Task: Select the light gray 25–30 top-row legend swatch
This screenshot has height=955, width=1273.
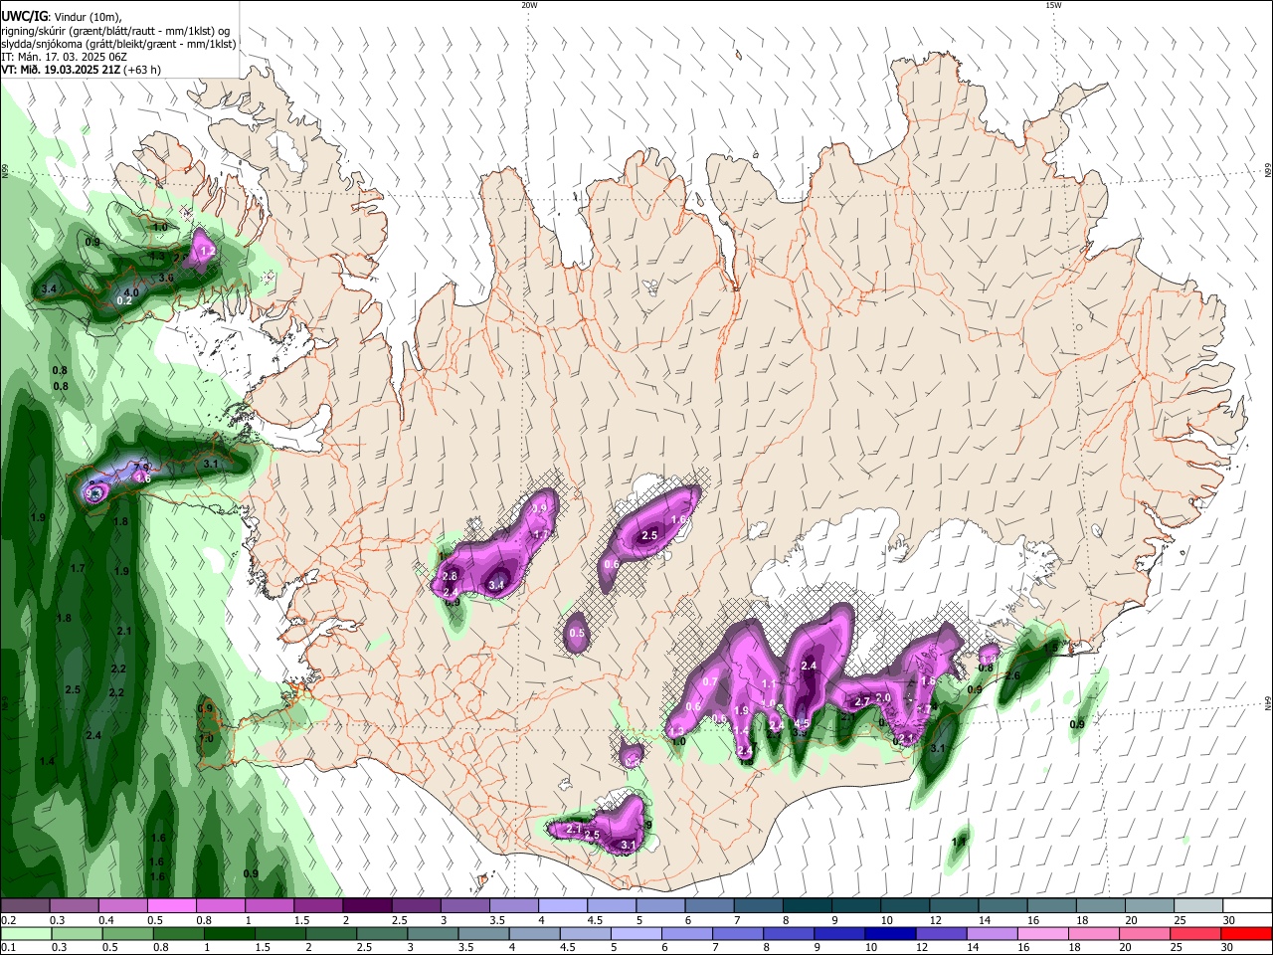Action: coord(1197,906)
